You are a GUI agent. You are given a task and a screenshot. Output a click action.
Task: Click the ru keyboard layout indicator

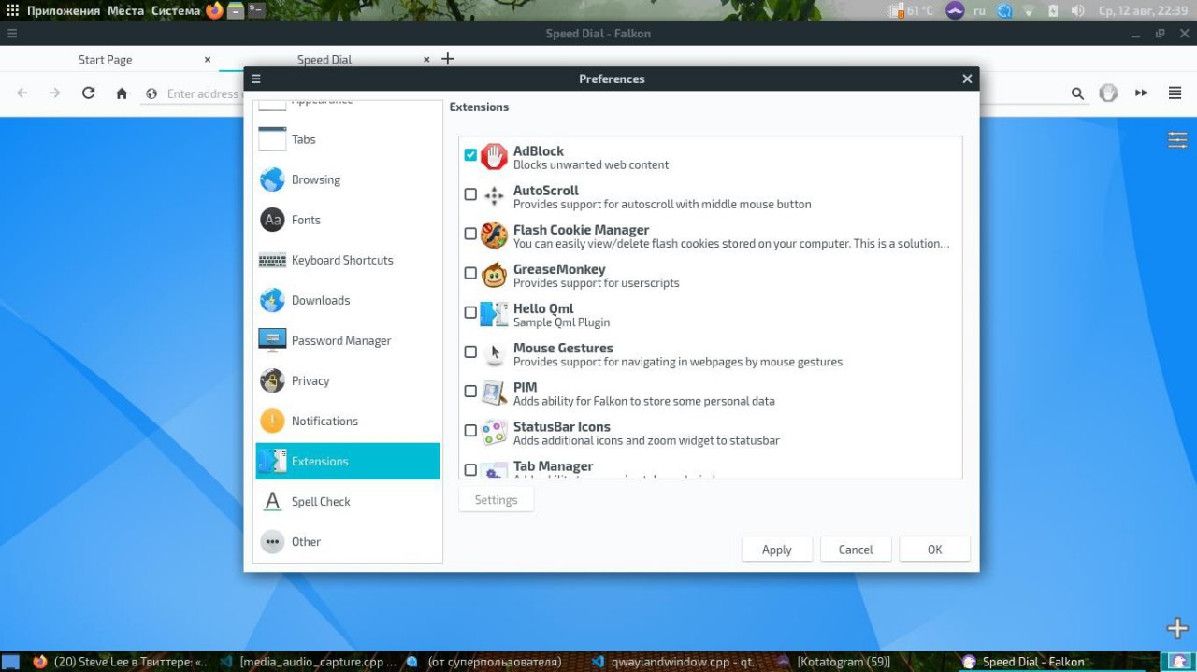coord(979,10)
